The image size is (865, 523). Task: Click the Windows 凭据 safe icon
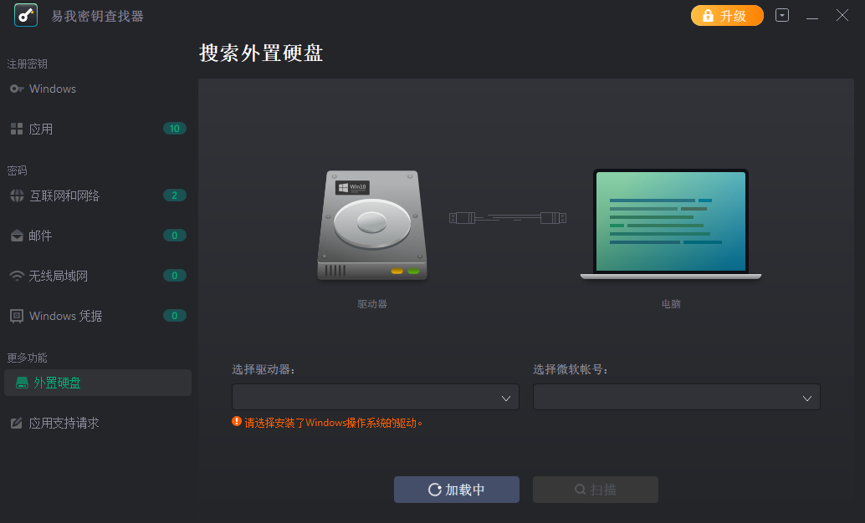17,316
